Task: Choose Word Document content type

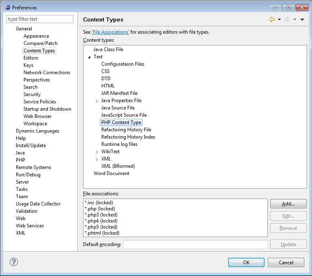Action: click(111, 173)
